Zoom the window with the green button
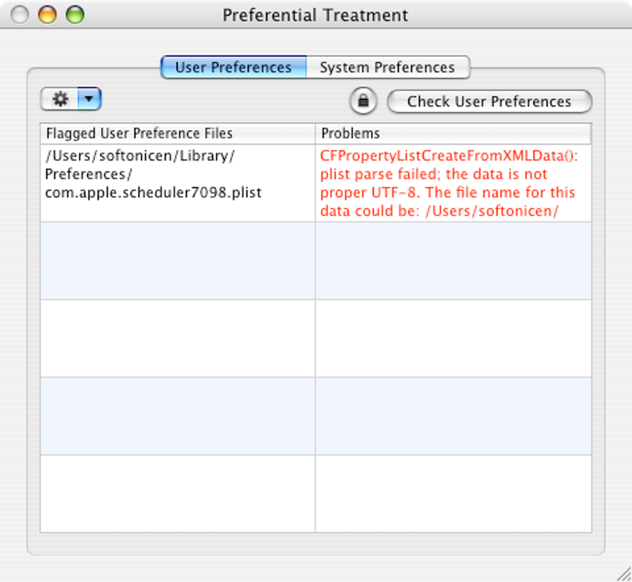The height and width of the screenshot is (582, 632). click(75, 15)
